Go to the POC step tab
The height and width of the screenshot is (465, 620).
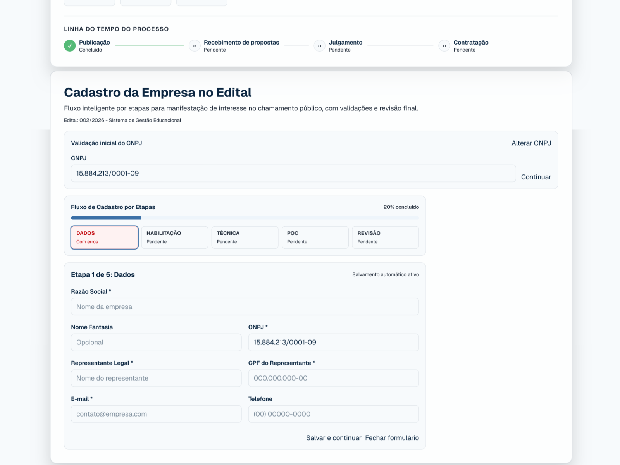[315, 237]
